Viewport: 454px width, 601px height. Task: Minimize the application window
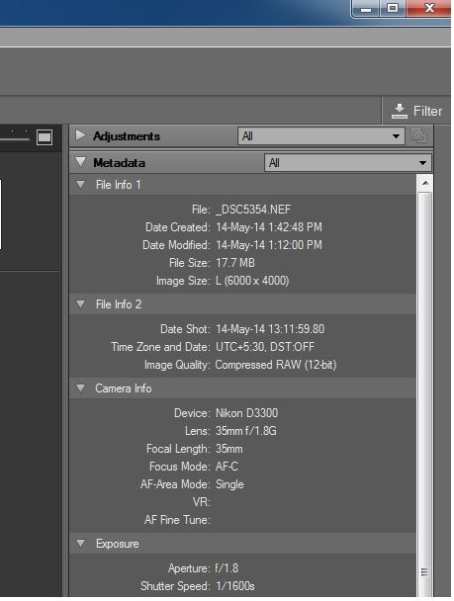pyautogui.click(x=366, y=9)
